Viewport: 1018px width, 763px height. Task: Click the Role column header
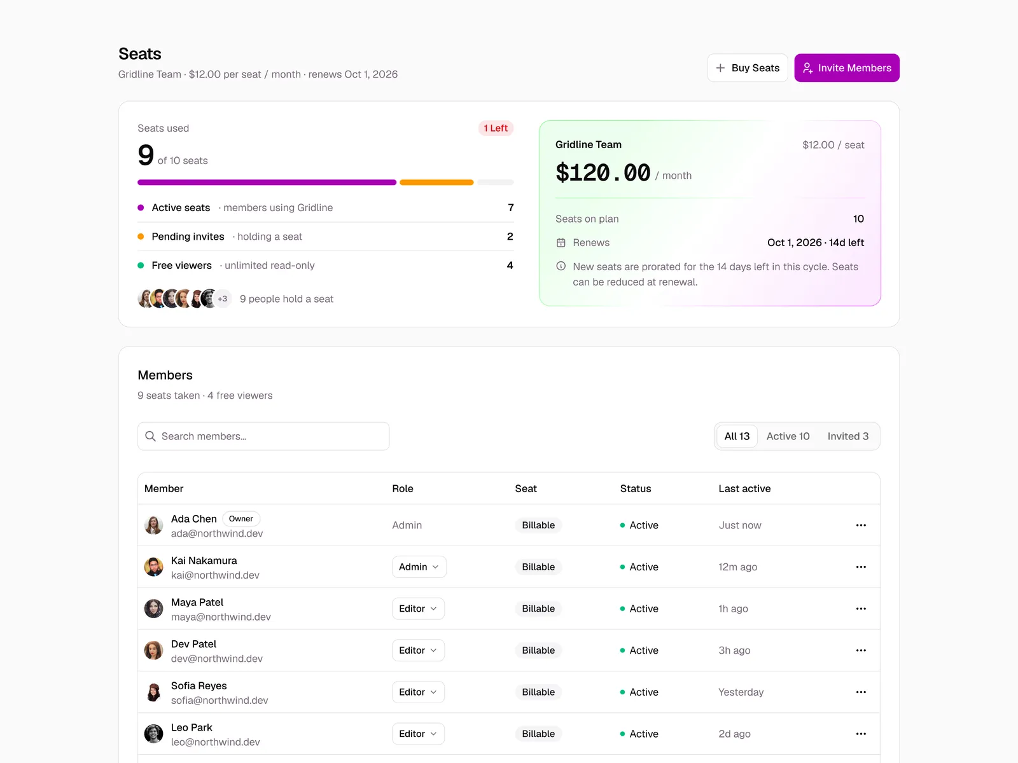click(x=403, y=489)
